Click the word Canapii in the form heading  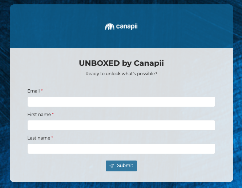tap(149, 63)
